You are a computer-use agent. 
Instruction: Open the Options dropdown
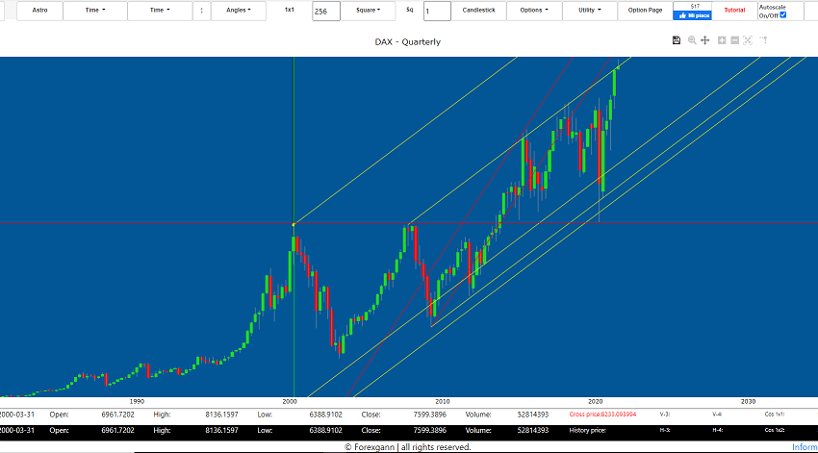pyautogui.click(x=532, y=11)
